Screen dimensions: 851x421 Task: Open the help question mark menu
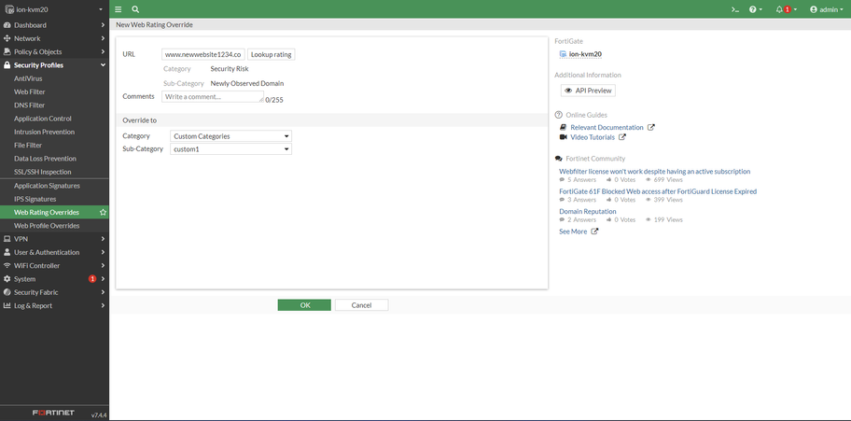tap(756, 9)
